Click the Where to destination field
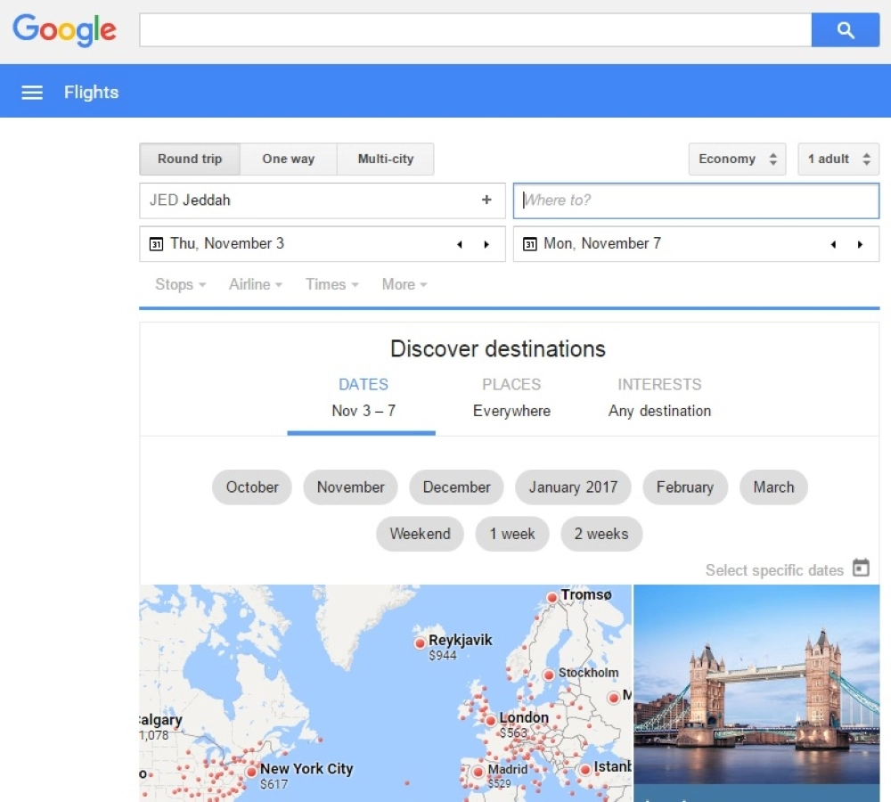 tap(696, 200)
